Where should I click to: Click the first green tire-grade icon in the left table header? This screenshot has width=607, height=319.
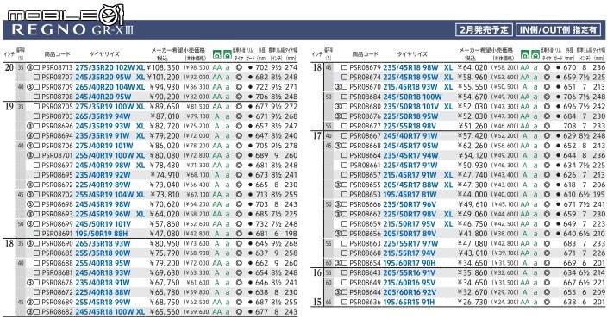pos(217,55)
